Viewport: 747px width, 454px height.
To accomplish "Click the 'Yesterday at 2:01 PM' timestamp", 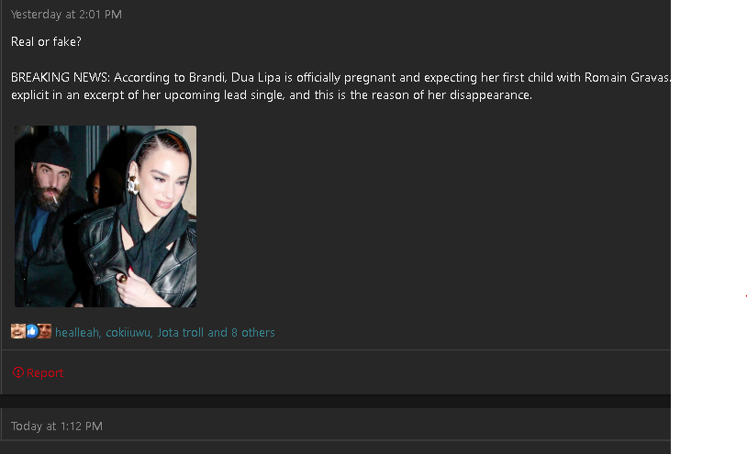I will [x=66, y=15].
